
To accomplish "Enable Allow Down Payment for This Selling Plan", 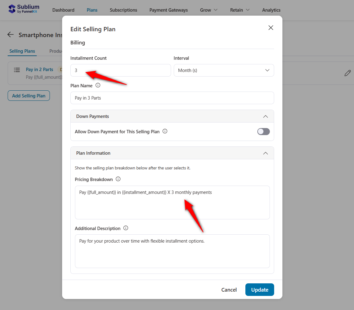I will (x=263, y=131).
